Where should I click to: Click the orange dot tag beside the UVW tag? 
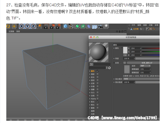click(x=154, y=29)
